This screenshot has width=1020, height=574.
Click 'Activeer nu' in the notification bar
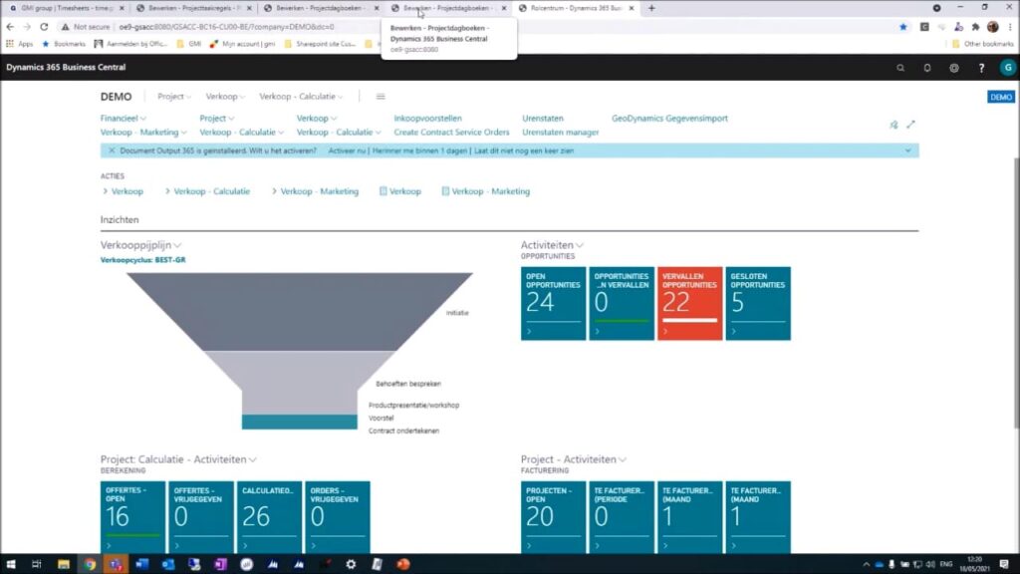[x=347, y=150]
